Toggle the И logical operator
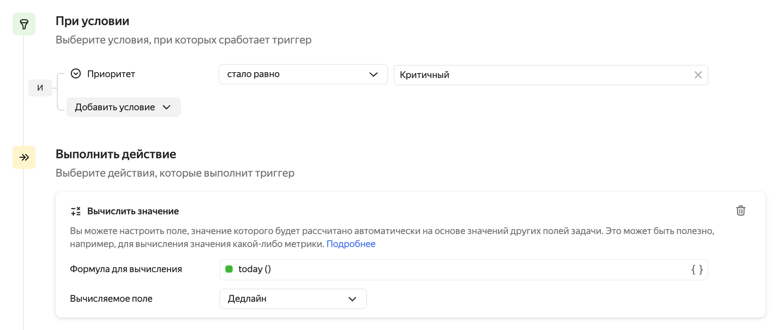 [x=40, y=88]
